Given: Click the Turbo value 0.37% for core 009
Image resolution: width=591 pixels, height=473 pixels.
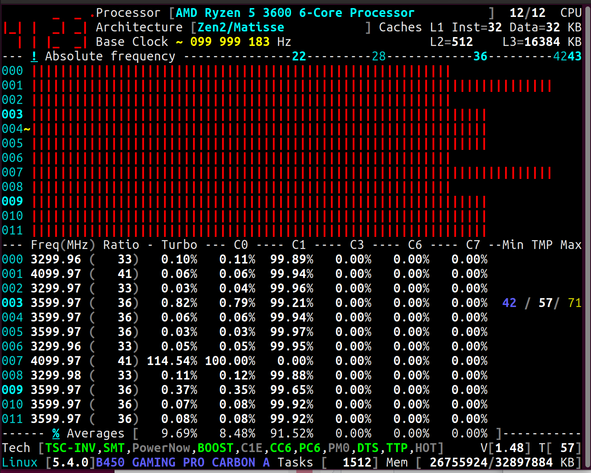Looking at the screenshot, I should [179, 390].
